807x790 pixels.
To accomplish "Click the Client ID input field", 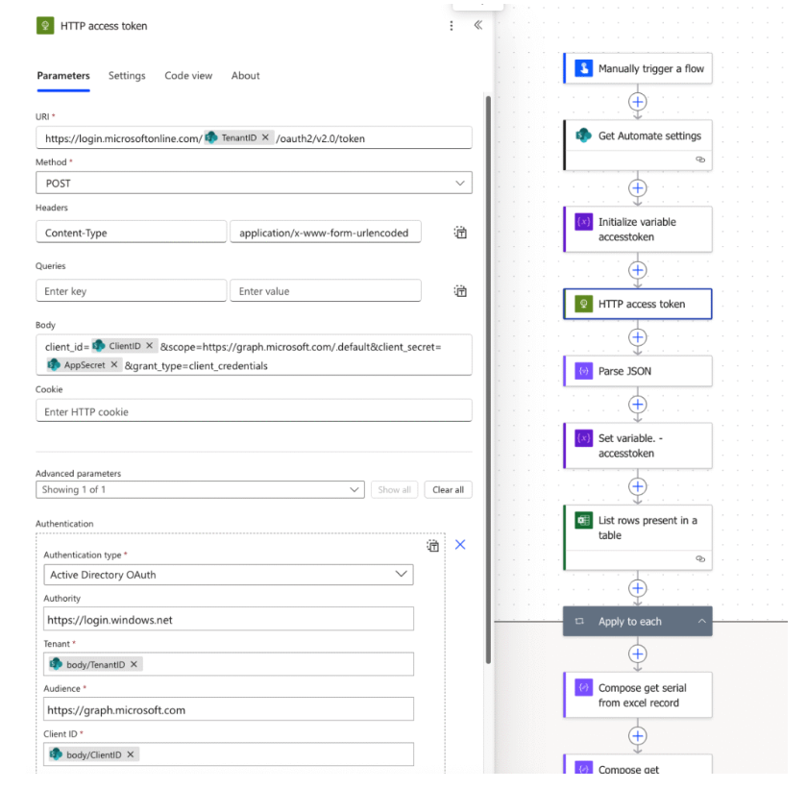I will tap(229, 754).
